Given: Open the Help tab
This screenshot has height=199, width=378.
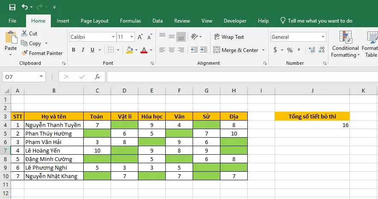Looking at the screenshot, I should [x=263, y=21].
